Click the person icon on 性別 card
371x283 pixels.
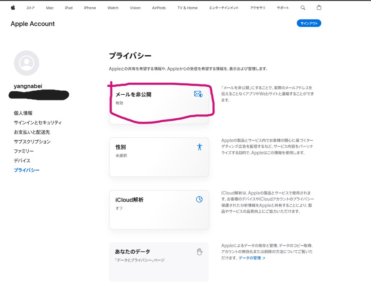(x=200, y=147)
